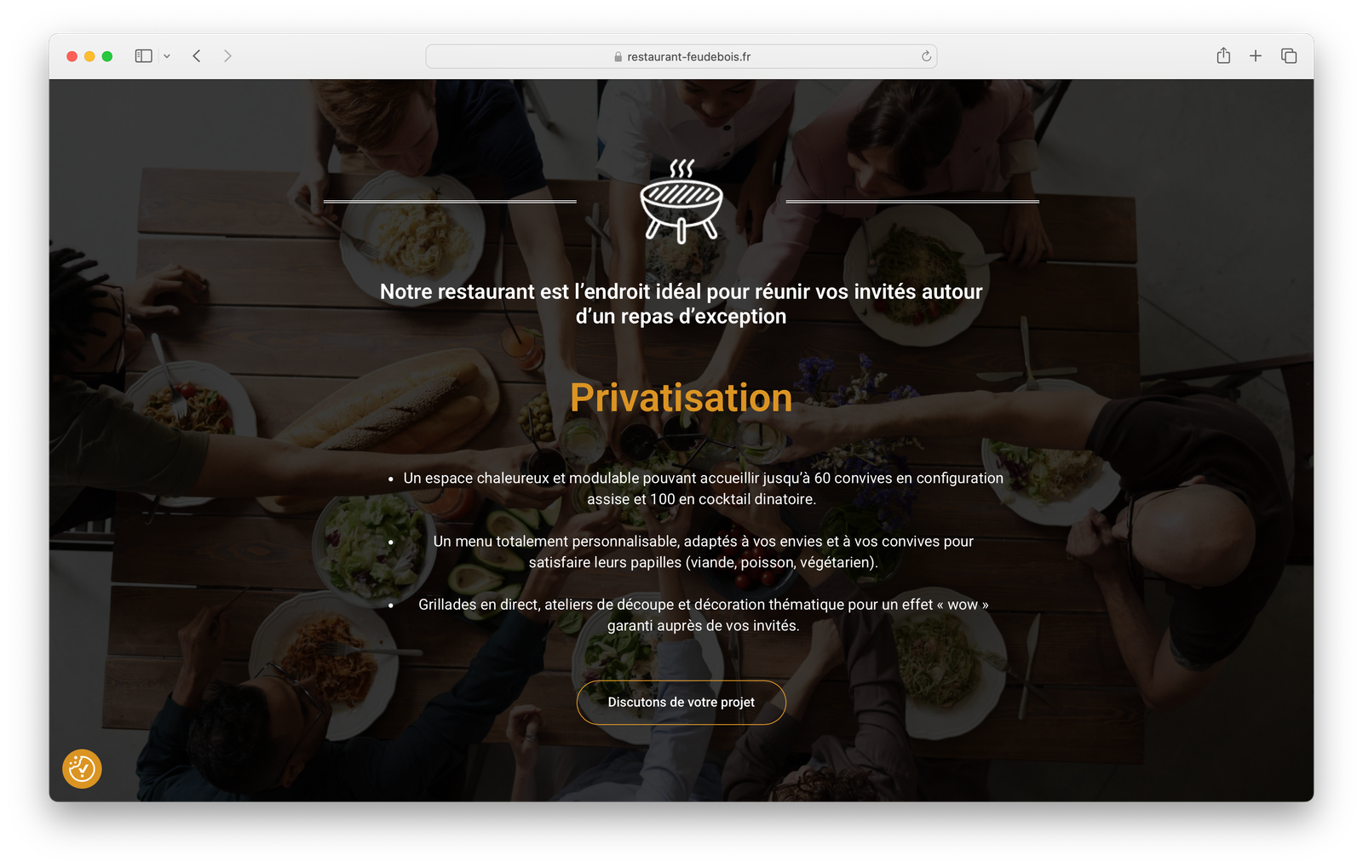Click the barbecue grill logo icon
This screenshot has height=867, width=1363.
[x=681, y=201]
